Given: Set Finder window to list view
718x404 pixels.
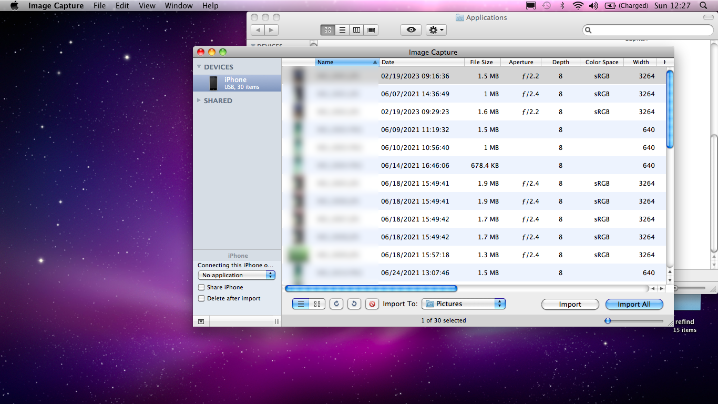Looking at the screenshot, I should [342, 30].
